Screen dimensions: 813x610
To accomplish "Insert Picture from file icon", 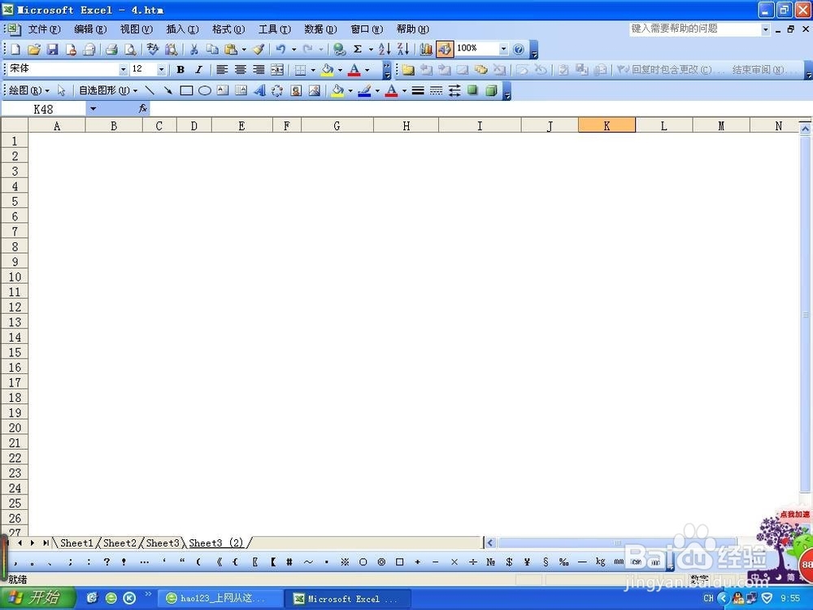I will click(x=314, y=91).
